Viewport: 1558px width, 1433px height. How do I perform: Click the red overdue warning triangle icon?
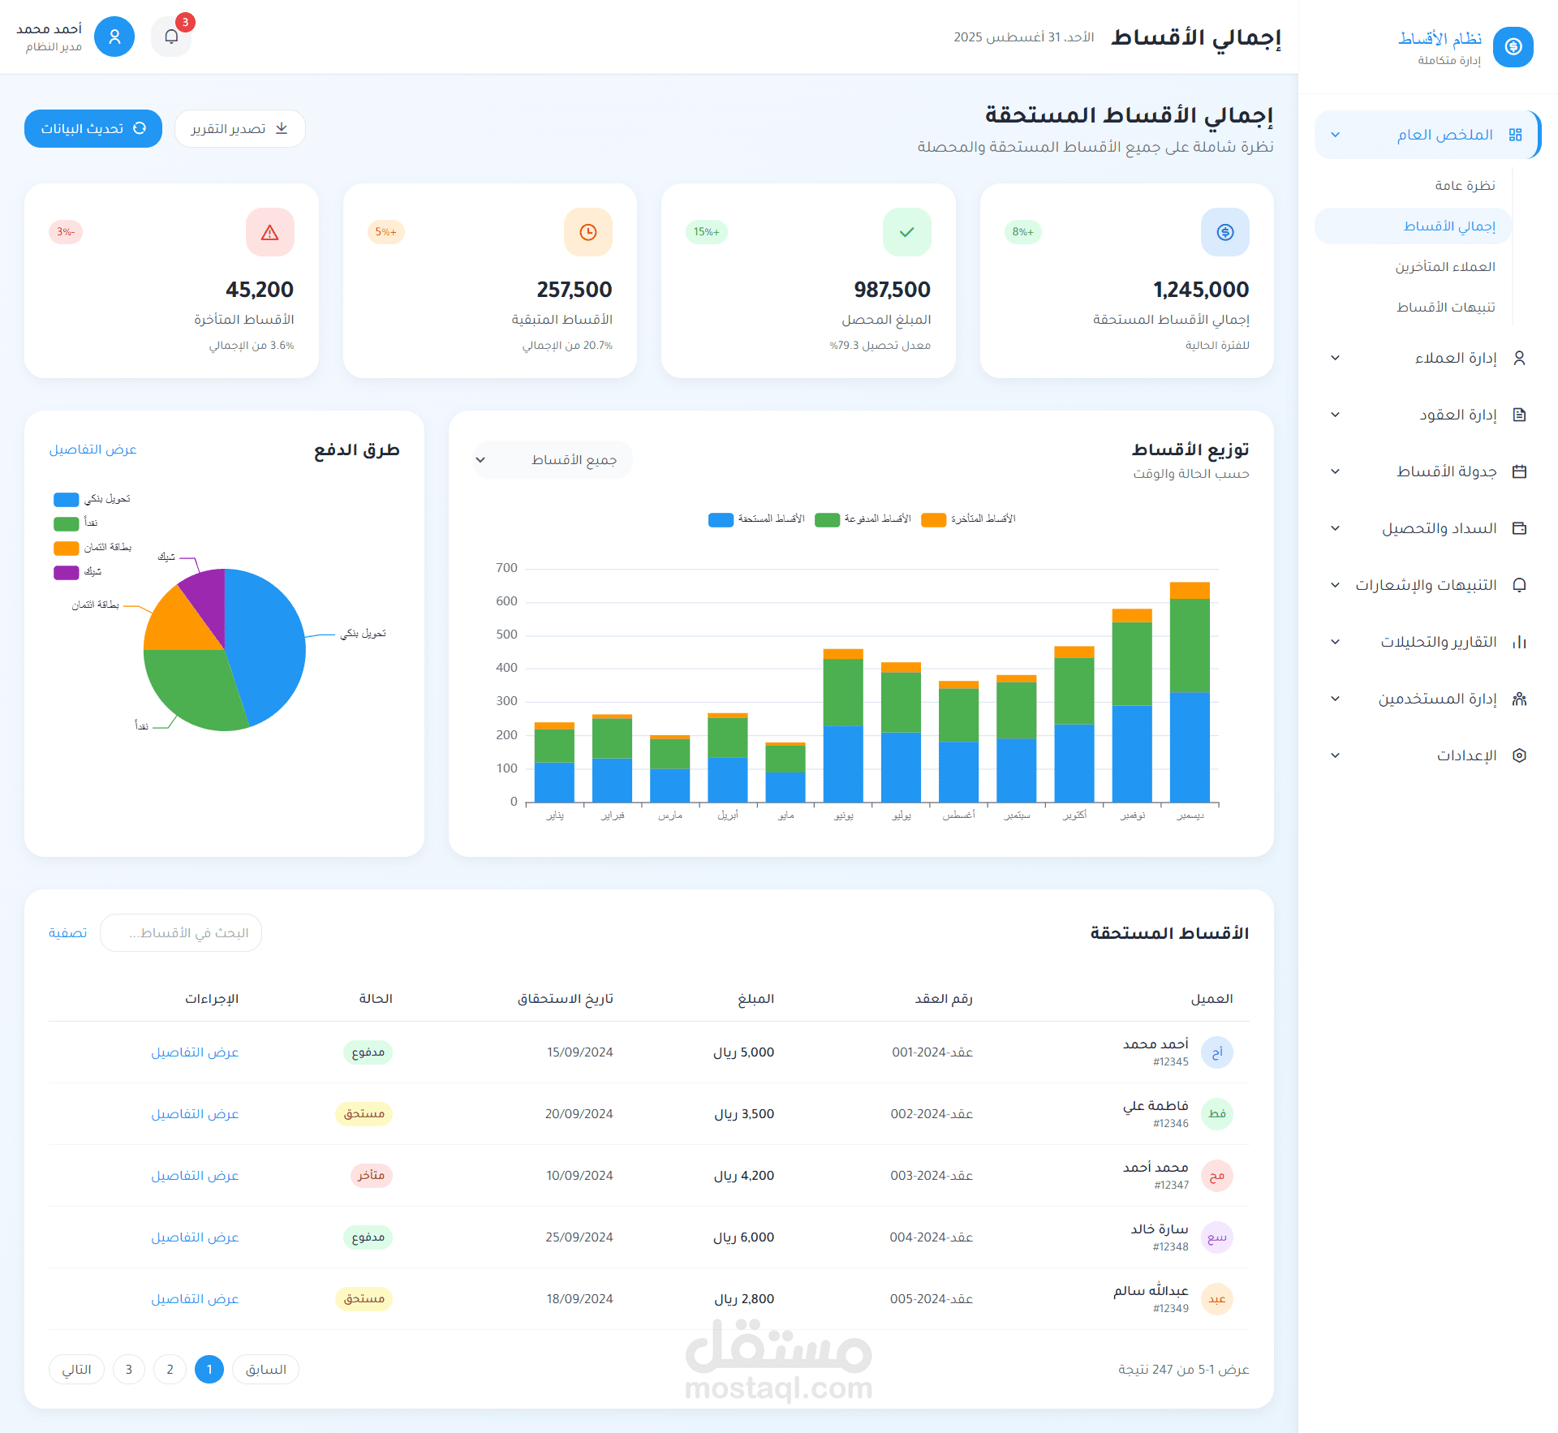269,233
